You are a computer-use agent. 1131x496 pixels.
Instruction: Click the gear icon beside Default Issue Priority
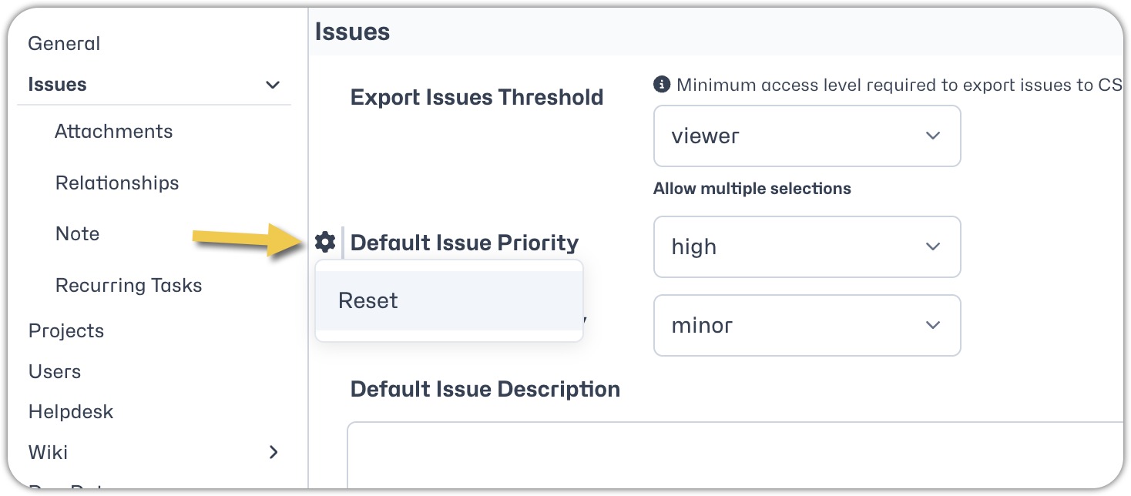click(x=325, y=243)
